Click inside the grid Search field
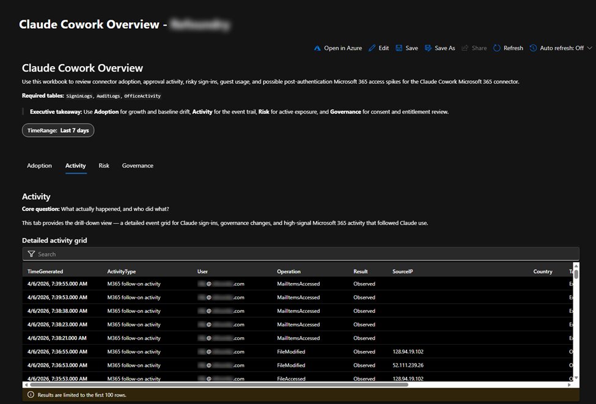596x404 pixels. pos(301,254)
